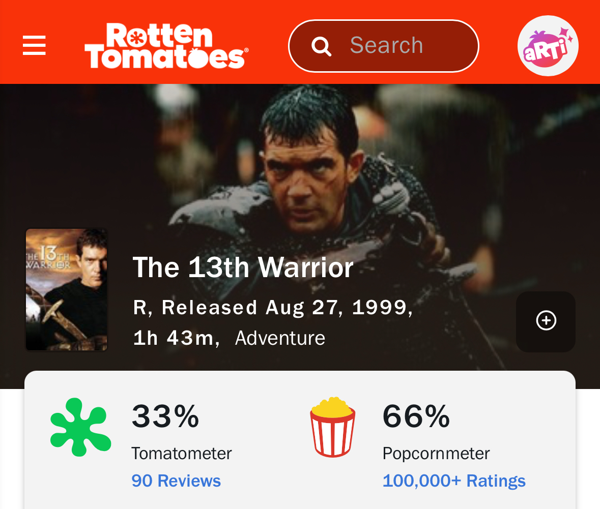Tap The 13th Warrior poster thumbnail
This screenshot has width=600, height=509.
(67, 289)
